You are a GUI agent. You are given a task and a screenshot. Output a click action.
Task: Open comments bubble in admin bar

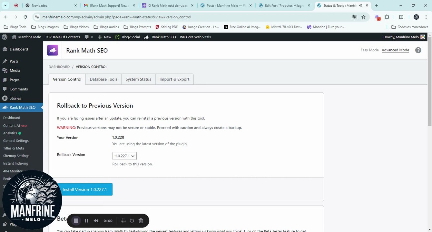(x=89, y=37)
